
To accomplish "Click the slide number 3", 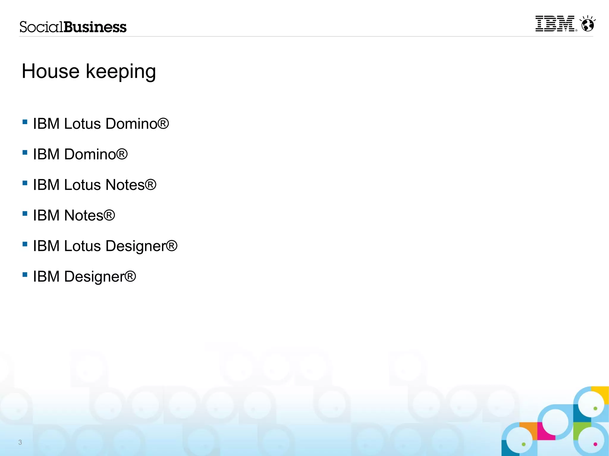I will point(20,442).
